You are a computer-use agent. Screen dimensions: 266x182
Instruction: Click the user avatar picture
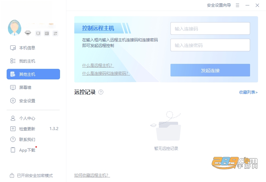click(x=15, y=28)
